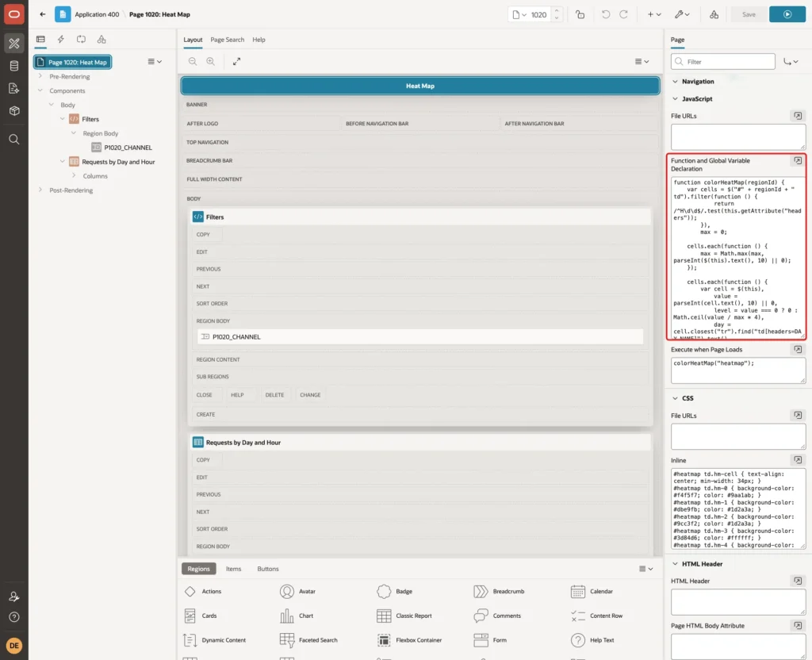Viewport: 812px width, 660px height.
Task: Open code editor for Page HTML Body Attribute
Action: pos(798,626)
